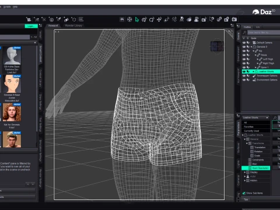
Task: Select the Favorites parameters filter
Action: (256, 127)
